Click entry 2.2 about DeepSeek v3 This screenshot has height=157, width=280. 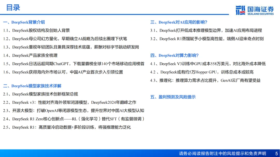pos(70,102)
